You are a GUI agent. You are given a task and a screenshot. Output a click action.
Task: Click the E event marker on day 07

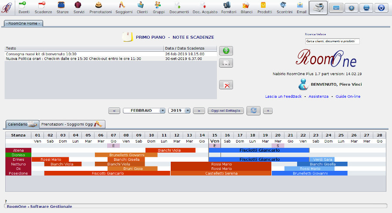point(114,146)
